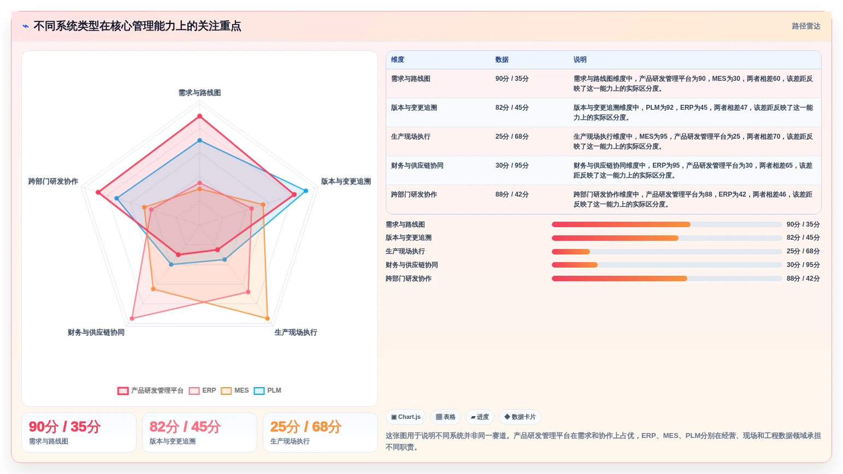Open the 25分 / 68分 data card

320,432
